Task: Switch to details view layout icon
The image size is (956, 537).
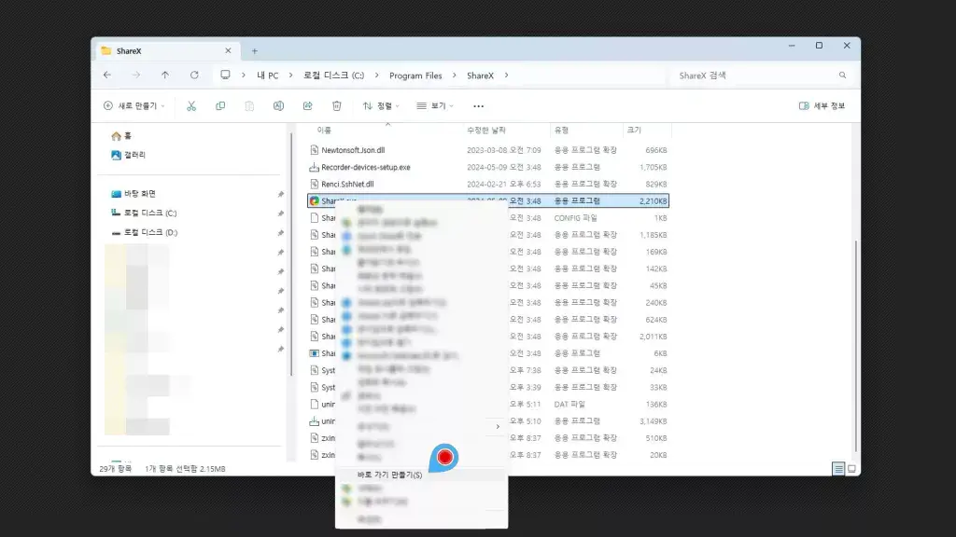Action: 837,468
